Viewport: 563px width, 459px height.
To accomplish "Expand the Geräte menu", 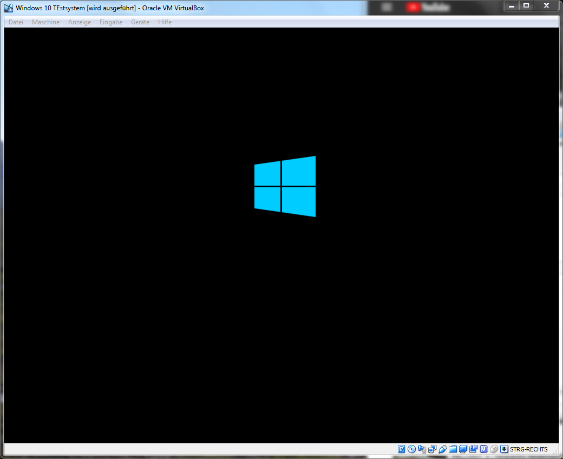I will coord(140,22).
